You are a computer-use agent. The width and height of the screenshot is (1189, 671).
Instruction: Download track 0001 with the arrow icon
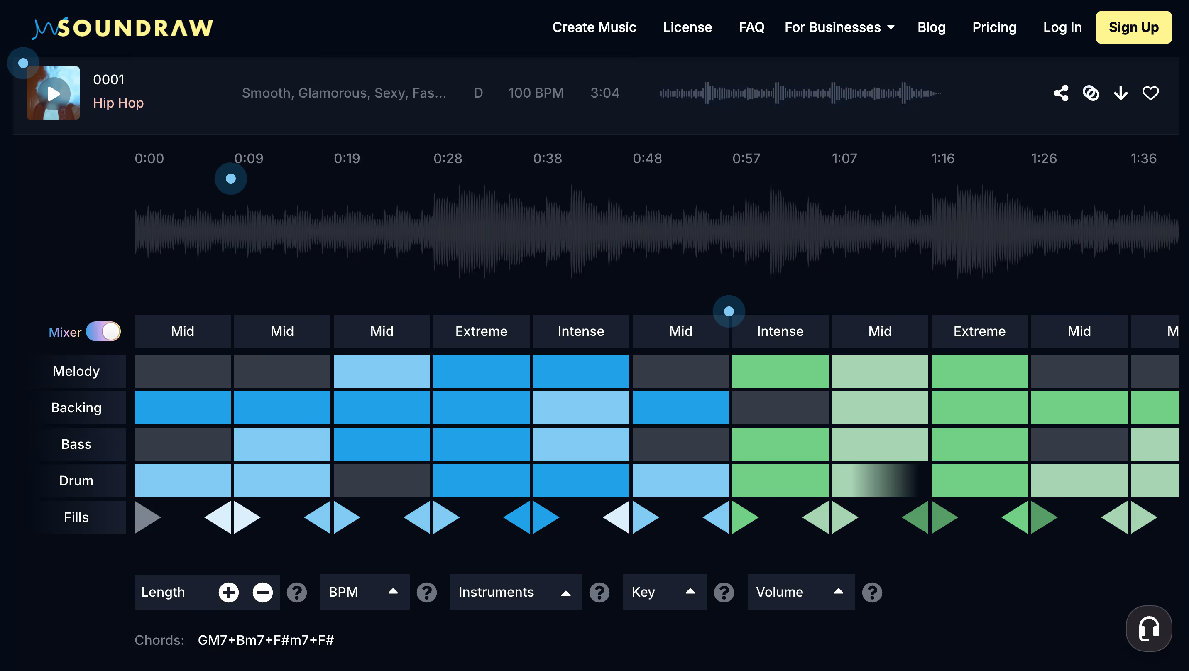tap(1120, 93)
